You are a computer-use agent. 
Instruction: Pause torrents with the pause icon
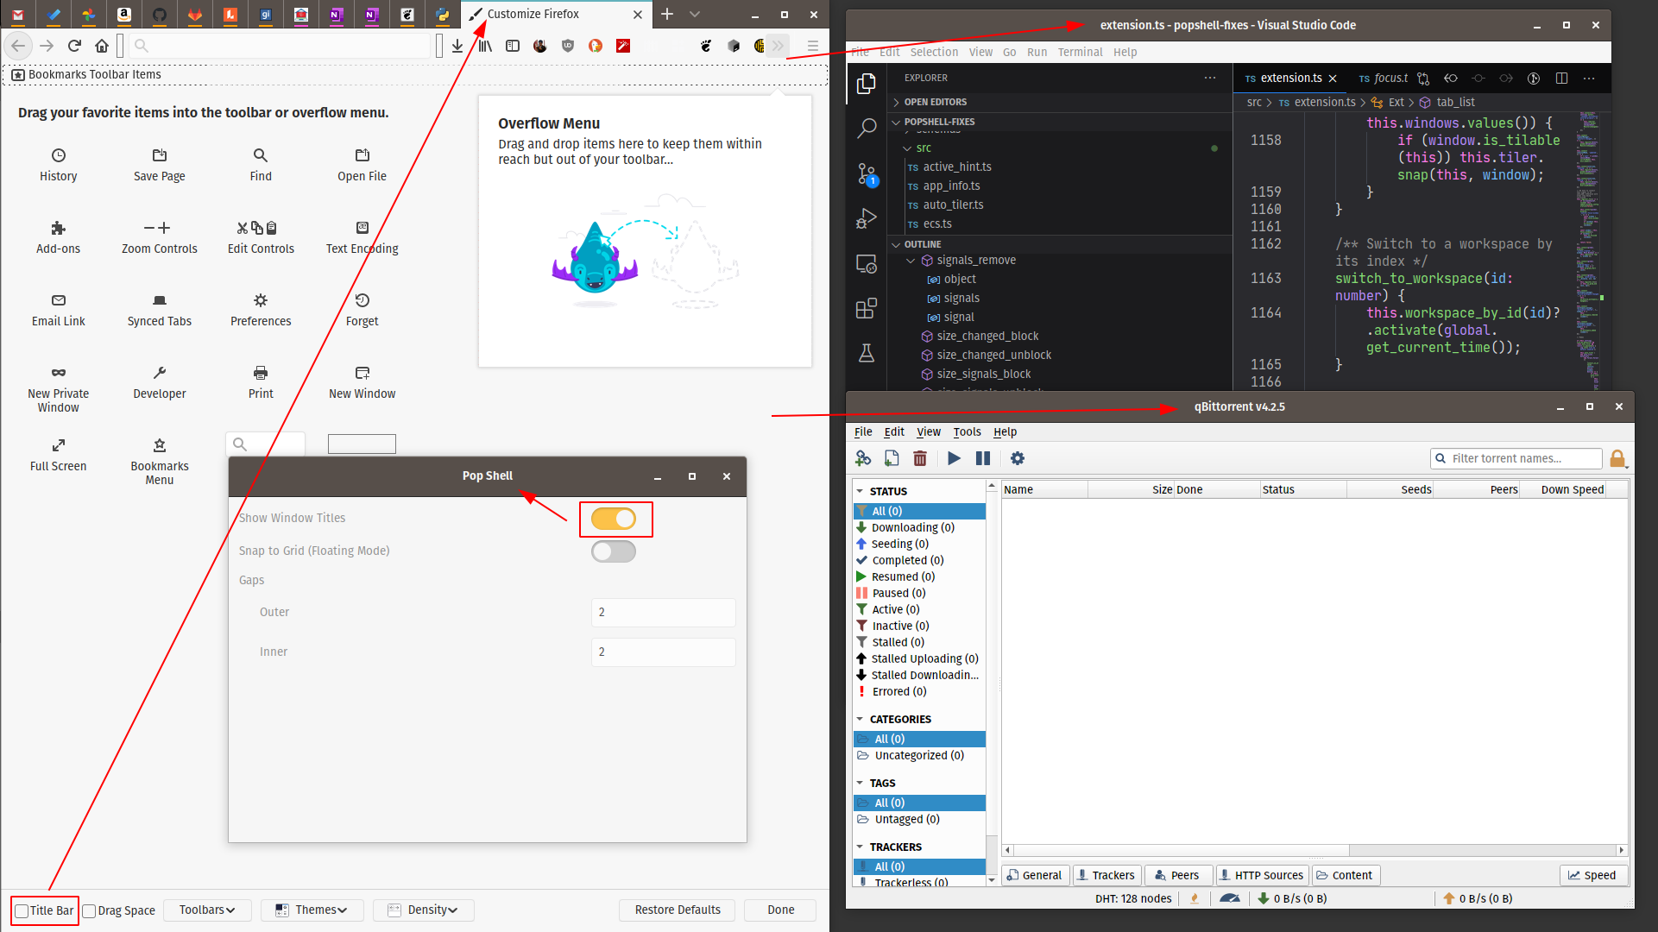(982, 458)
